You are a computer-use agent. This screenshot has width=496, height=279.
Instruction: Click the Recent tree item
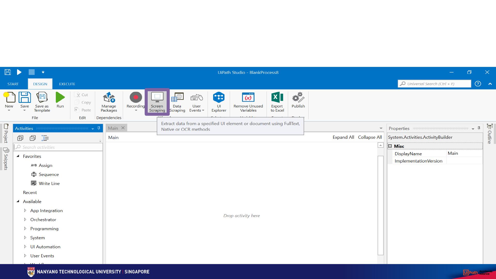(x=30, y=192)
